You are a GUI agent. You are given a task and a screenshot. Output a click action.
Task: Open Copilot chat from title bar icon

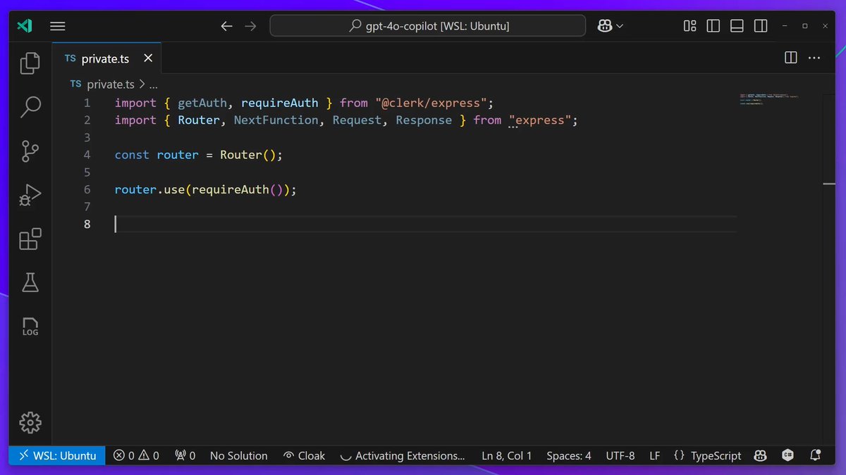click(604, 26)
